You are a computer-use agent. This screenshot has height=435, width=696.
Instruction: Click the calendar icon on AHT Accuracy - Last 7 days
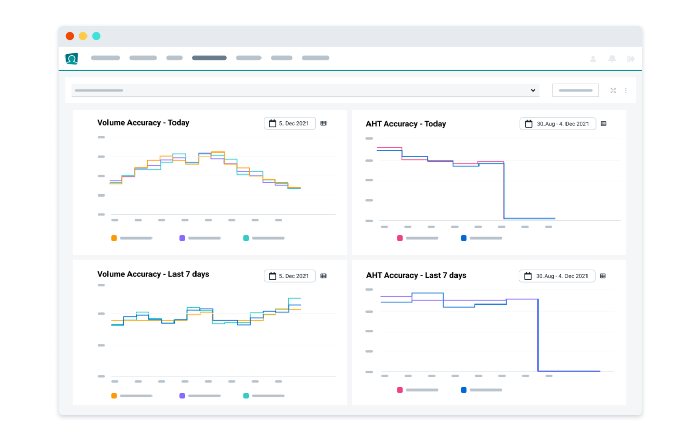[x=528, y=276]
